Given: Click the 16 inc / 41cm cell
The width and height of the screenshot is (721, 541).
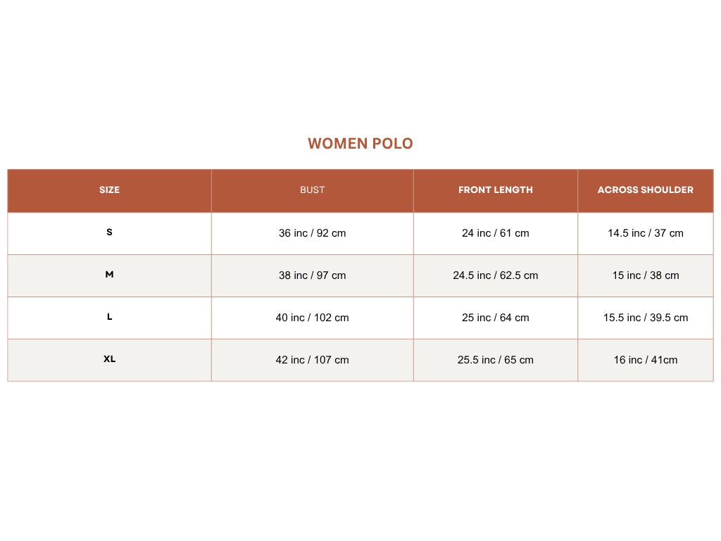Looking at the screenshot, I should (645, 360).
